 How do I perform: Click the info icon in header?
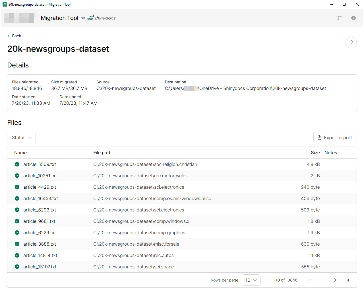point(353,18)
